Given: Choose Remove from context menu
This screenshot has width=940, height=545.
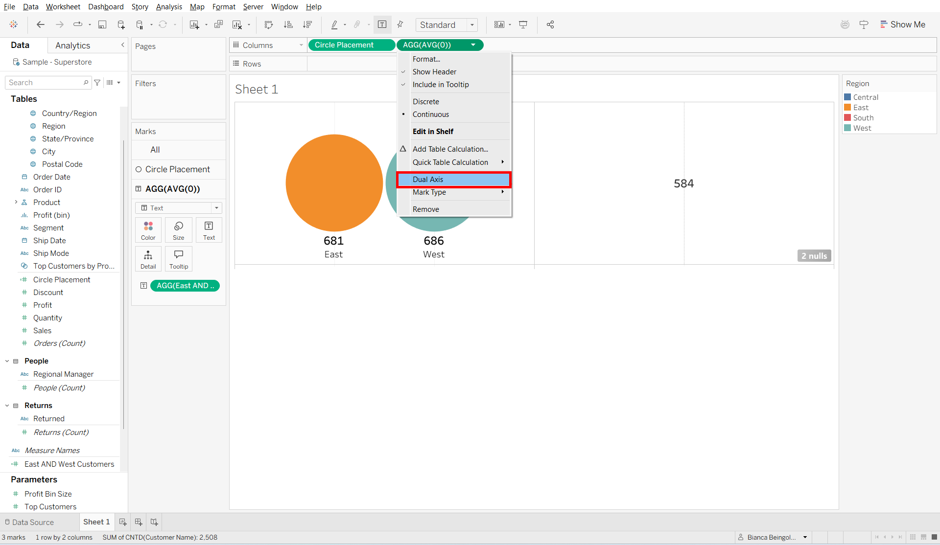Looking at the screenshot, I should tap(454, 209).
